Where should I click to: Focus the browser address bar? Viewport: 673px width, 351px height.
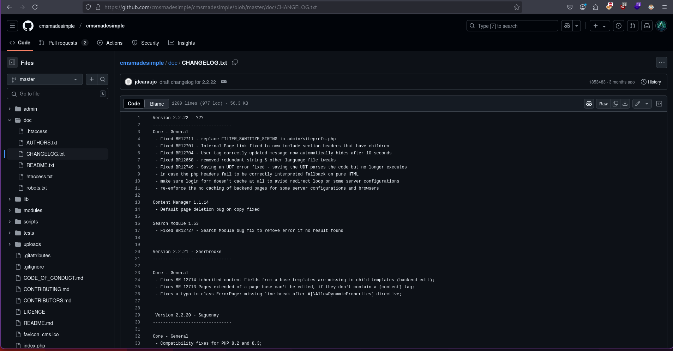302,7
